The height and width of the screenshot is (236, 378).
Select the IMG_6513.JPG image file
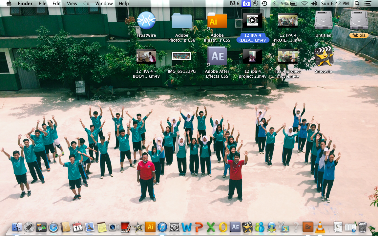[x=182, y=56]
